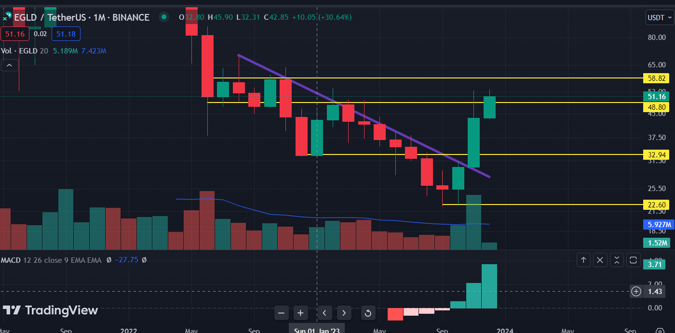The image size is (675, 333).
Task: Click the green market status dot
Action: pyautogui.click(x=164, y=17)
